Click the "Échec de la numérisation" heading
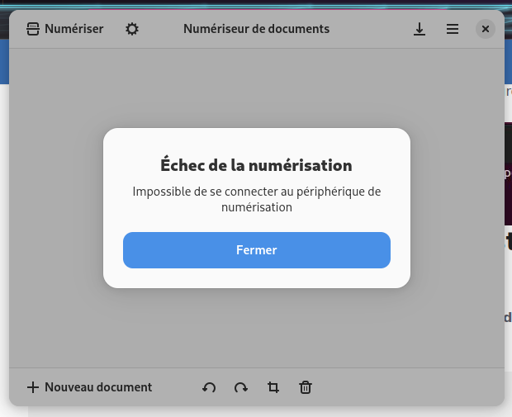Viewport: 512px width, 417px height. (x=256, y=165)
